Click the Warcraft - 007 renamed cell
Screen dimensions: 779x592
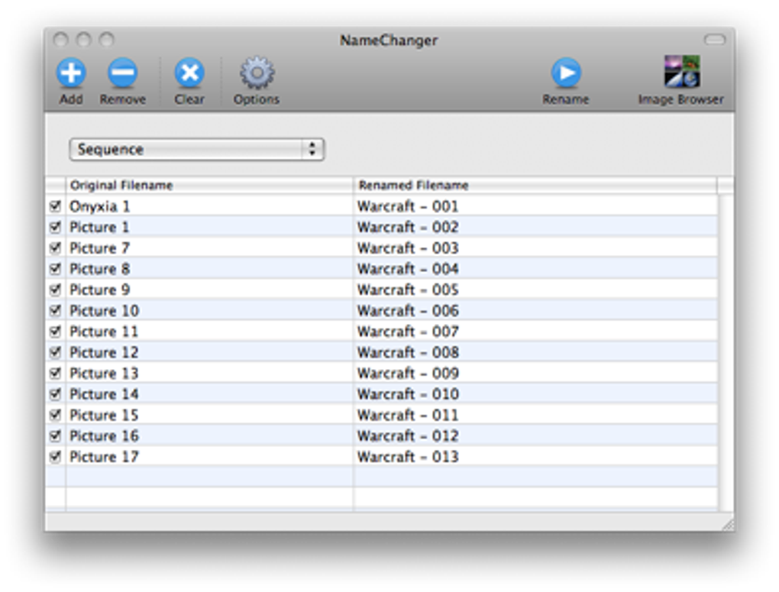[x=535, y=332]
